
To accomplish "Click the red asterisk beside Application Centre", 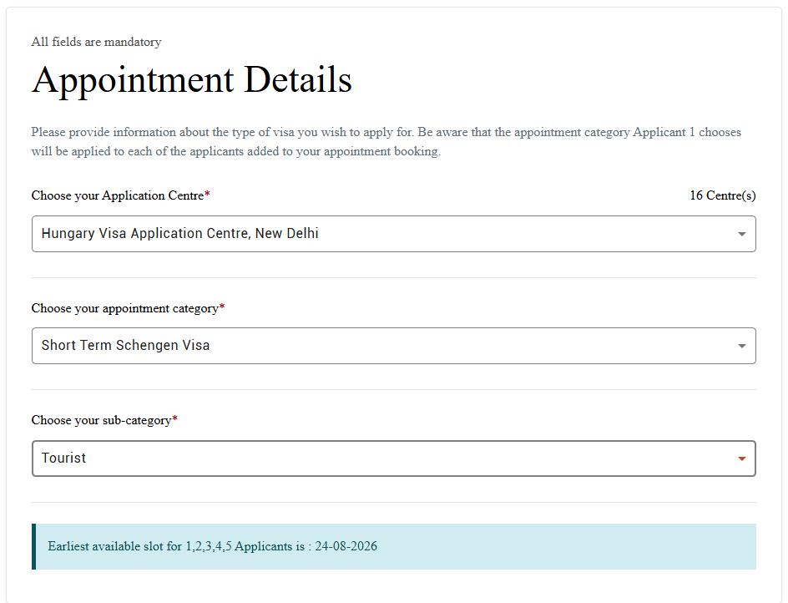I will point(207,194).
